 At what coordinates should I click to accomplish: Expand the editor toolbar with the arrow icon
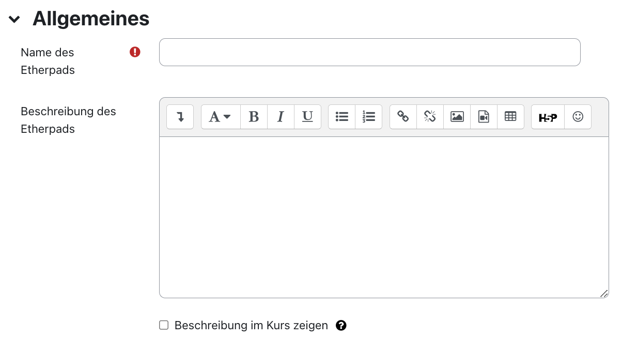pos(180,117)
